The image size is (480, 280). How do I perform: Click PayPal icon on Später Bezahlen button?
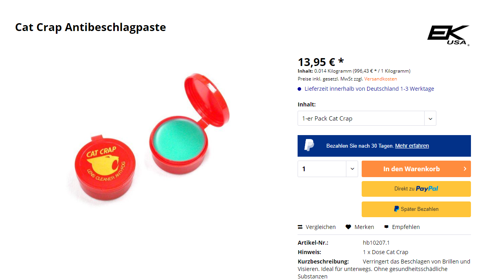pos(397,209)
